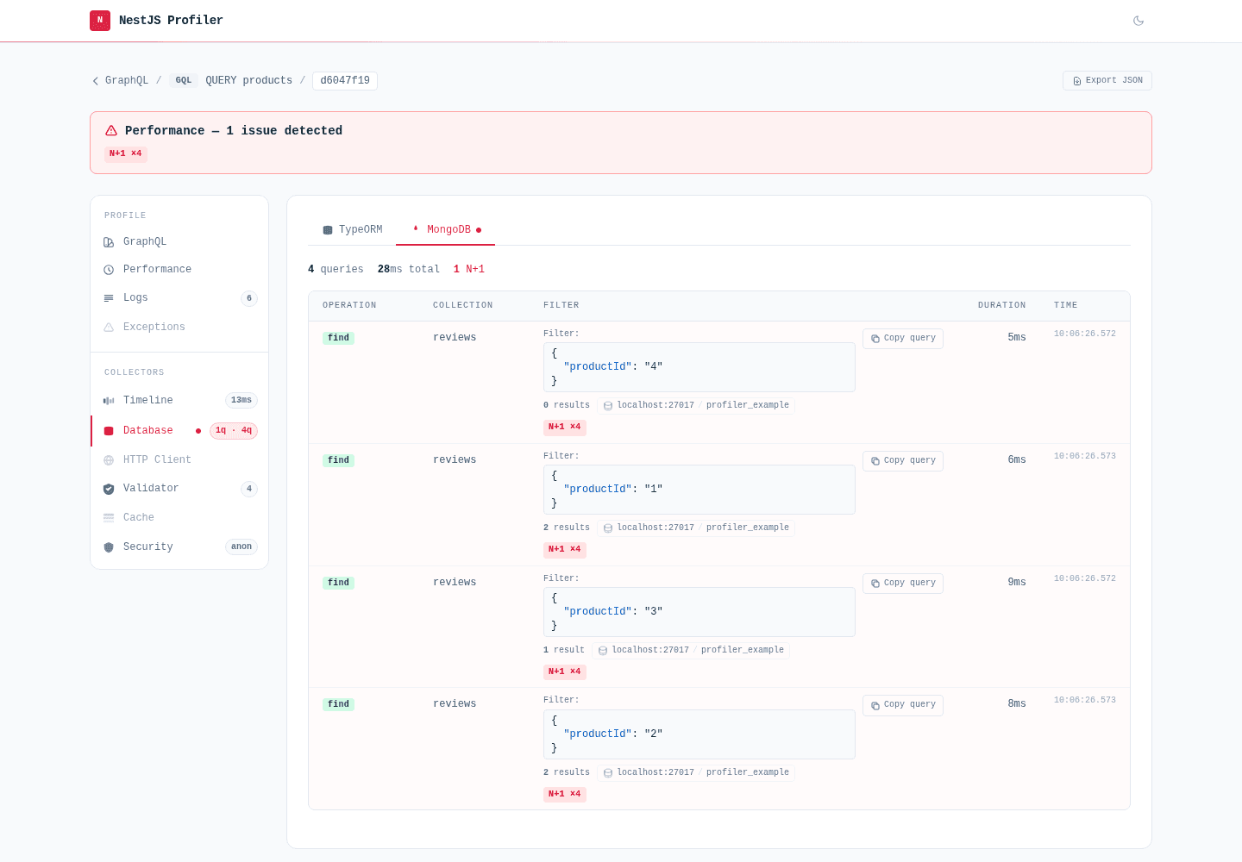Screen dimensions: 1242x862
Task: Click the OPERATION column header
Action: (349, 305)
